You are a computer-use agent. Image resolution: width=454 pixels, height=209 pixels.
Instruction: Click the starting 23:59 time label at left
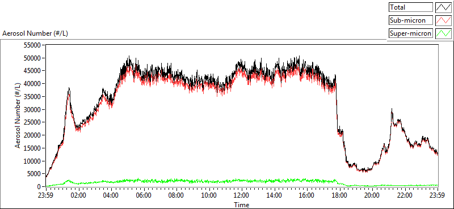click(x=45, y=195)
